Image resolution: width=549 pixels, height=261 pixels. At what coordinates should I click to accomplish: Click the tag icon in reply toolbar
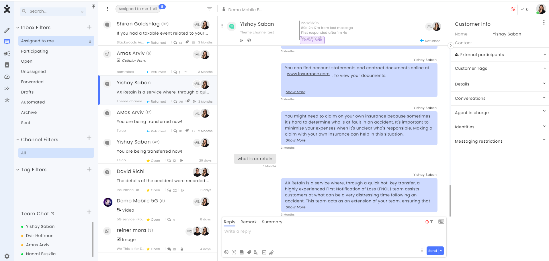point(249,252)
